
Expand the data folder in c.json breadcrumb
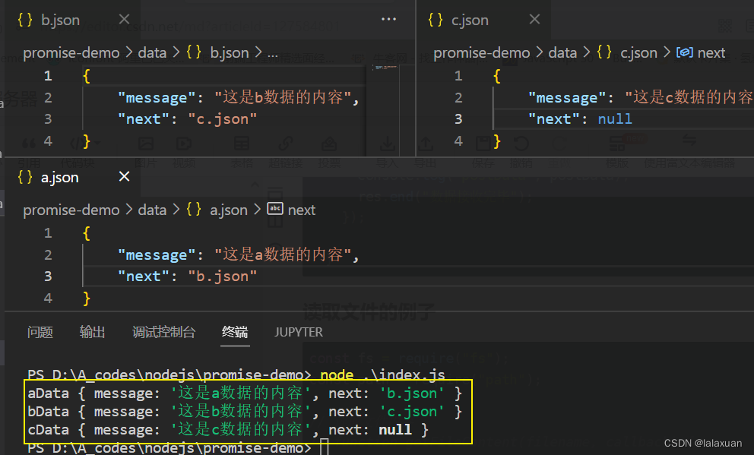[x=562, y=53]
